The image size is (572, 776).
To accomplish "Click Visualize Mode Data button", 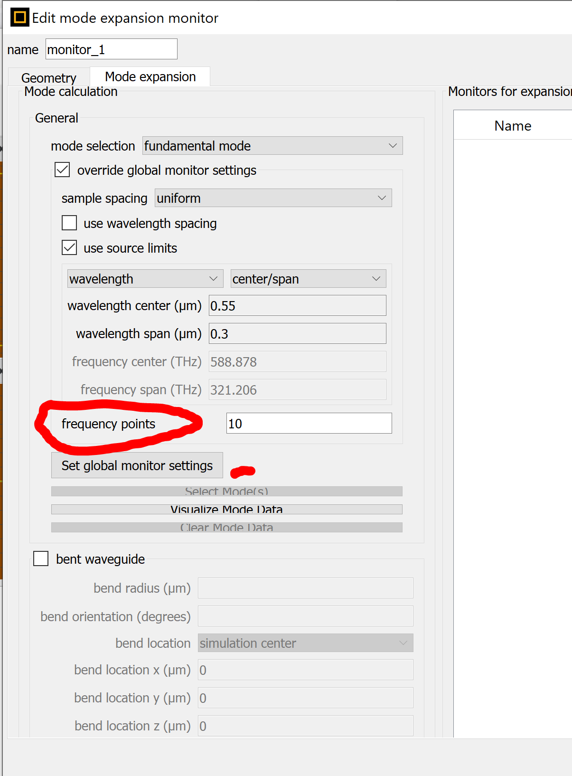I will point(227,509).
